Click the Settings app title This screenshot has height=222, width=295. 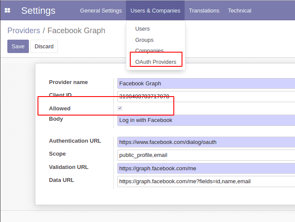click(38, 10)
